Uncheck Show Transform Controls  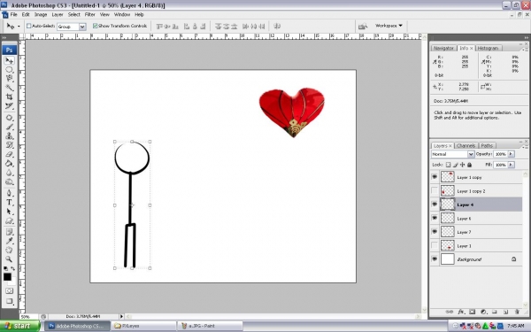tap(96, 26)
